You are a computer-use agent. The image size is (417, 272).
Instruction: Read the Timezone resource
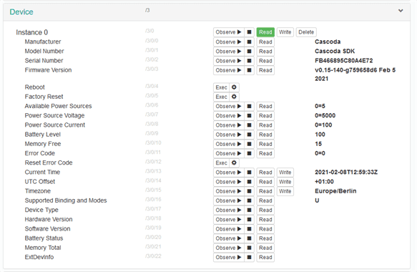click(x=265, y=191)
